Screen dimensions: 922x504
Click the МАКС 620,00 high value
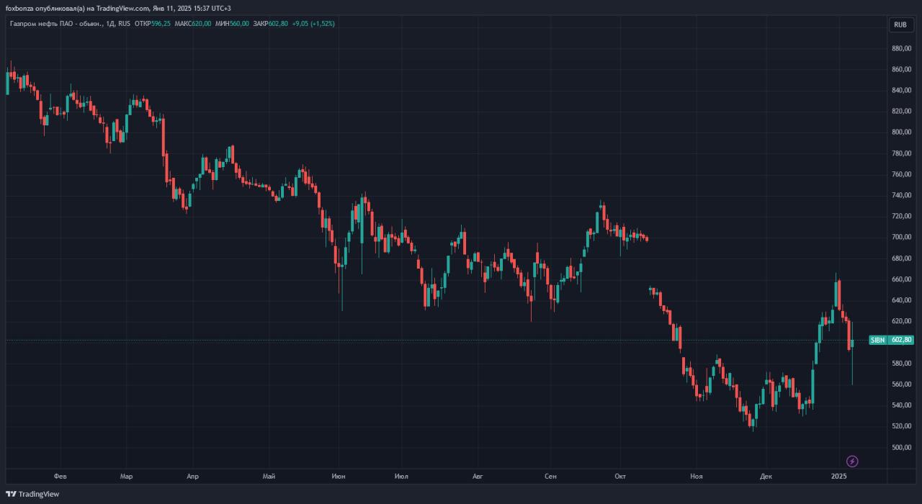193,24
